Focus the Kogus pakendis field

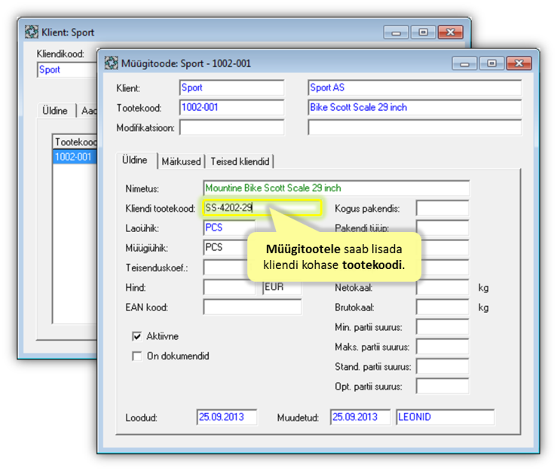pos(442,208)
